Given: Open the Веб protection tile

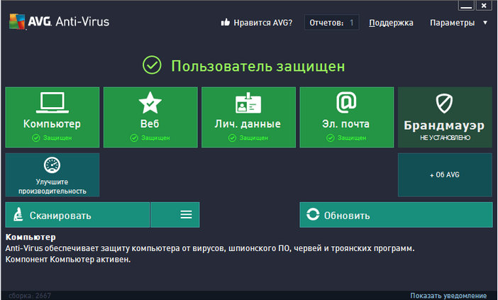Looking at the screenshot, I should click(x=150, y=117).
